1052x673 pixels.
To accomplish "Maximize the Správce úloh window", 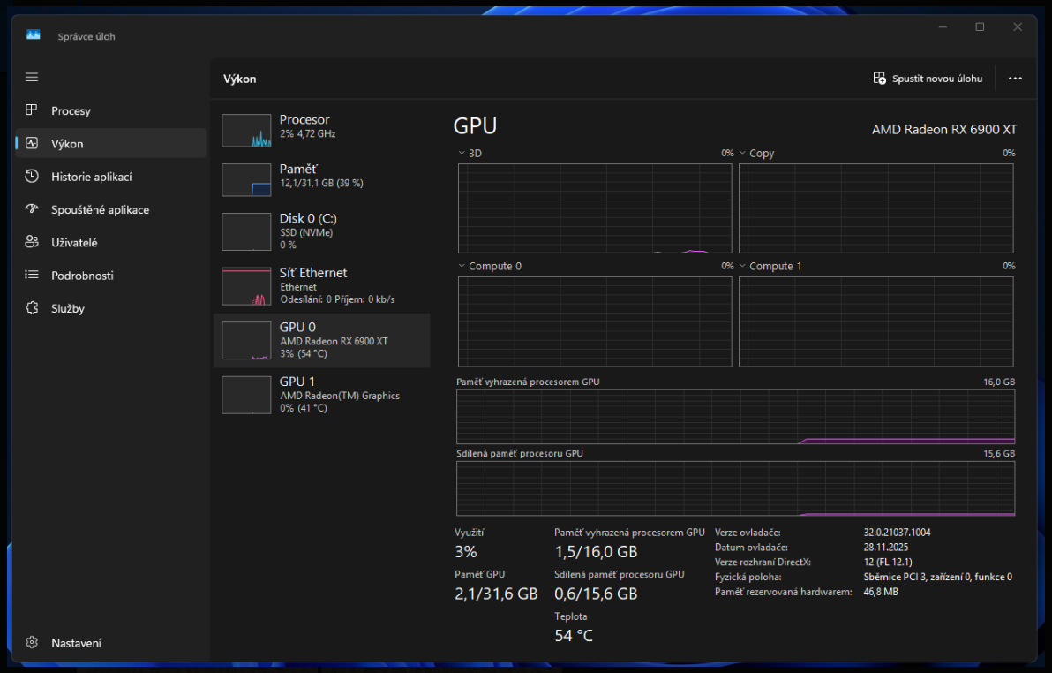I will 980,26.
